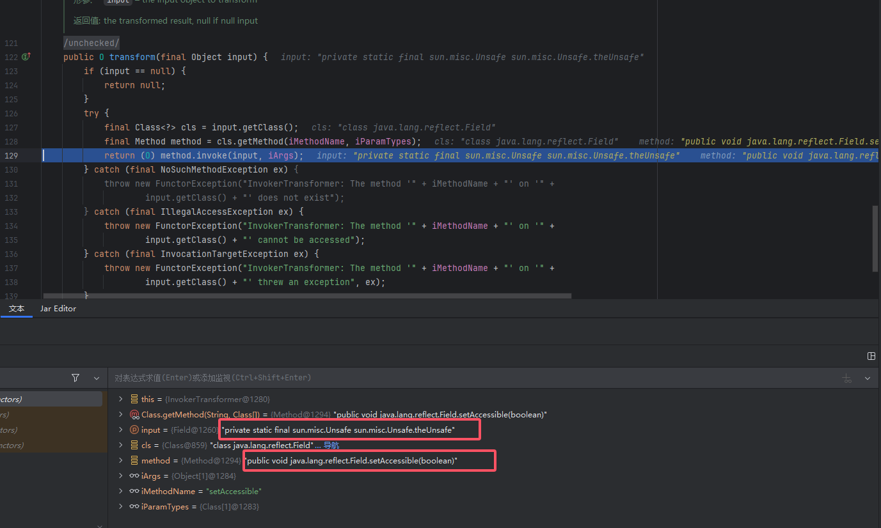The image size is (881, 528).
Task: Click 'IllegalAccessException' in the catch clause
Action: [x=217, y=212]
